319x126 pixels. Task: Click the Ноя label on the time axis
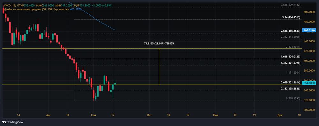point(216,115)
